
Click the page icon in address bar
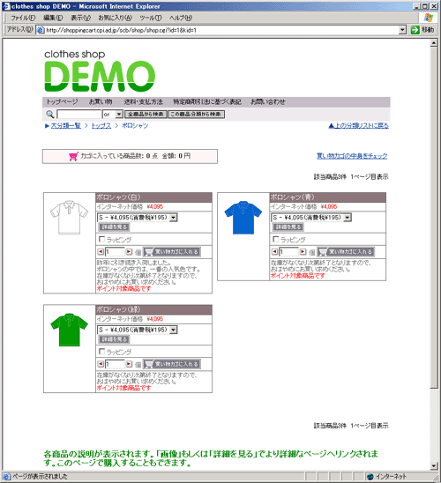coord(41,30)
